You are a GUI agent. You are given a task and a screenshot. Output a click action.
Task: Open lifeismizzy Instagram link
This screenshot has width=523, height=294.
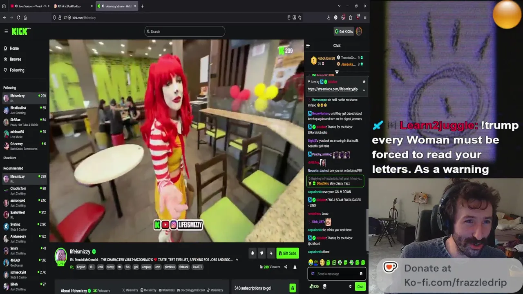(148, 290)
